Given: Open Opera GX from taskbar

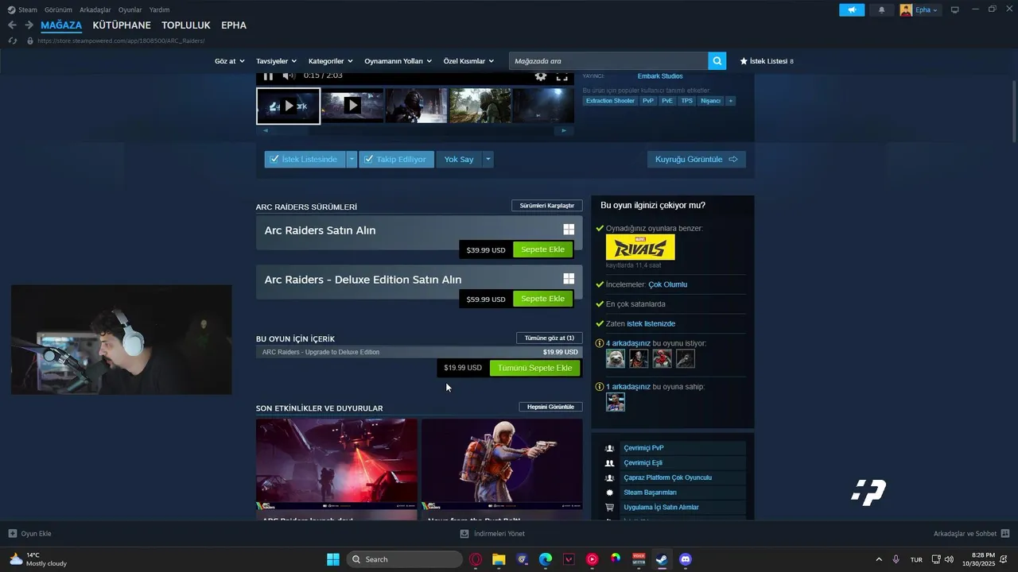Looking at the screenshot, I should (x=476, y=559).
